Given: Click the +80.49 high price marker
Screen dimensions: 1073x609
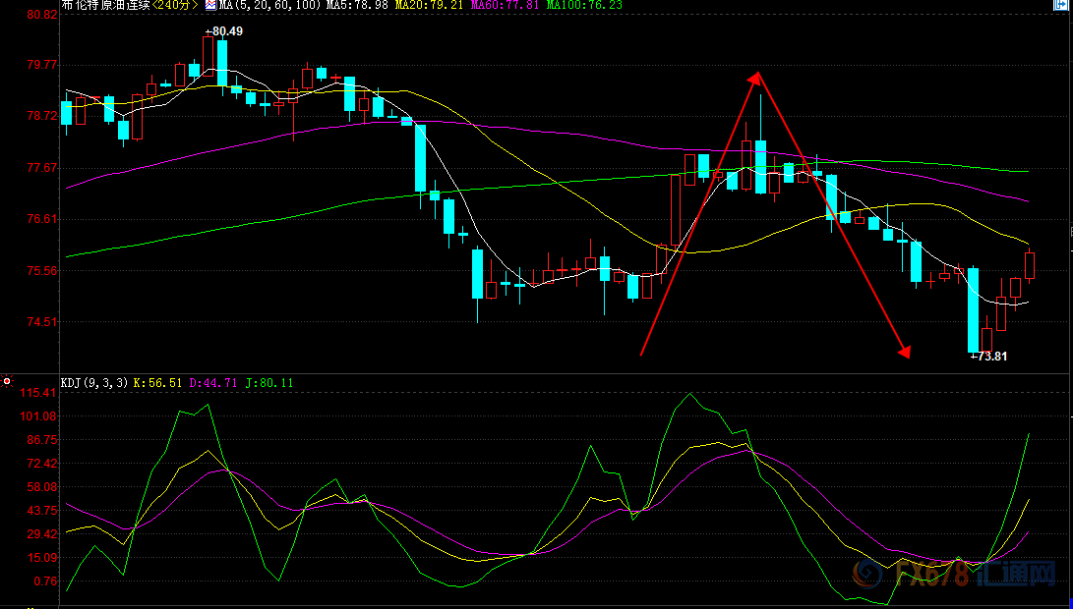Looking at the screenshot, I should [x=224, y=31].
